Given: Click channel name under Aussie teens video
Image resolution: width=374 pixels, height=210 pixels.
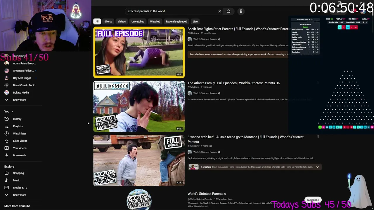Looking at the screenshot, I should coord(205,152).
